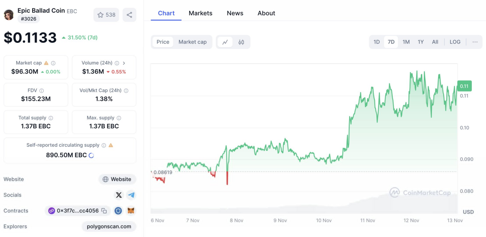View Market cap warning triangle
Viewport: 486px width, 237px height.
46,63
